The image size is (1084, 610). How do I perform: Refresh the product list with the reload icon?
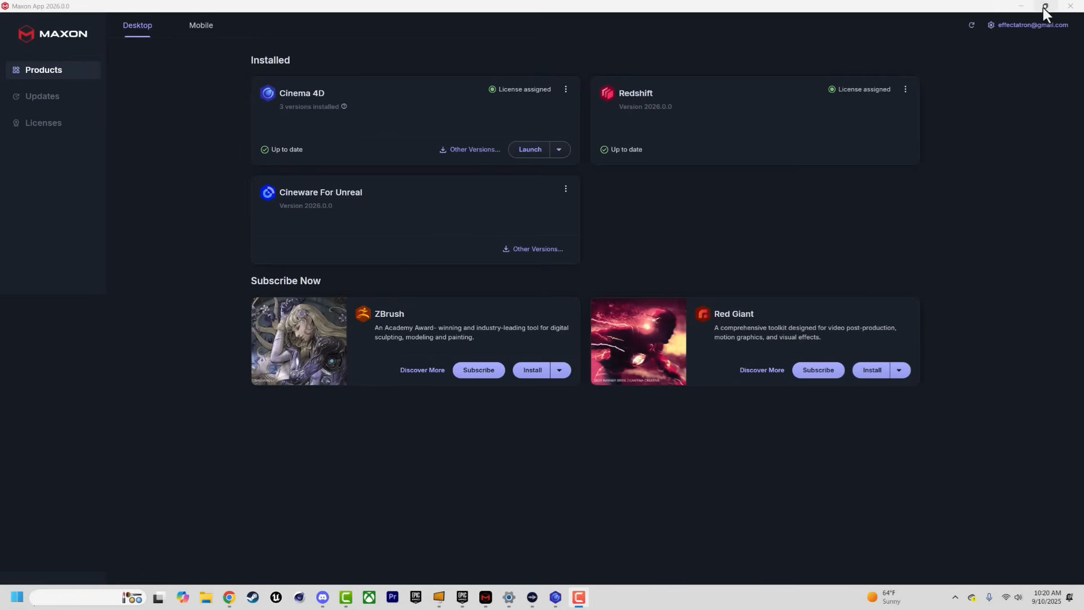coord(972,25)
